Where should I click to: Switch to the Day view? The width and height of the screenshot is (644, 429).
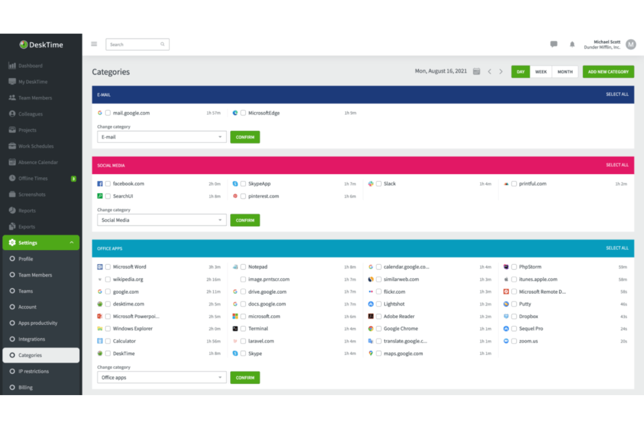pos(521,72)
